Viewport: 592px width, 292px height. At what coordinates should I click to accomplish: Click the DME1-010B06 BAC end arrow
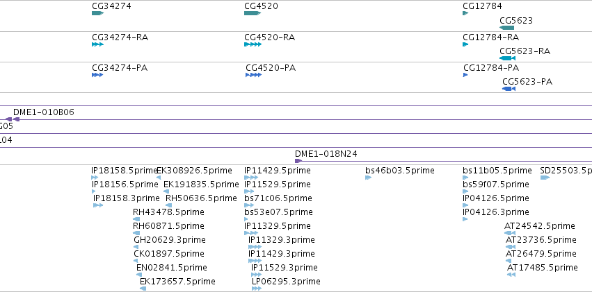point(16,119)
